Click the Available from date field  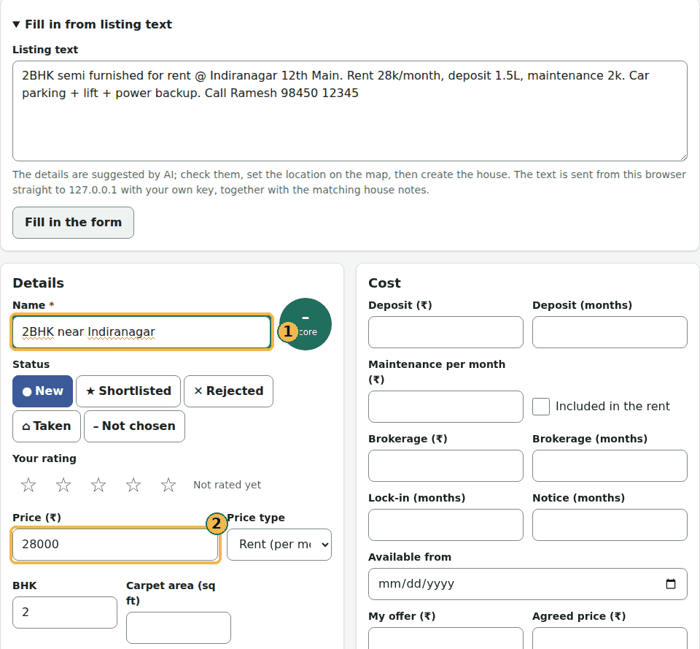528,584
